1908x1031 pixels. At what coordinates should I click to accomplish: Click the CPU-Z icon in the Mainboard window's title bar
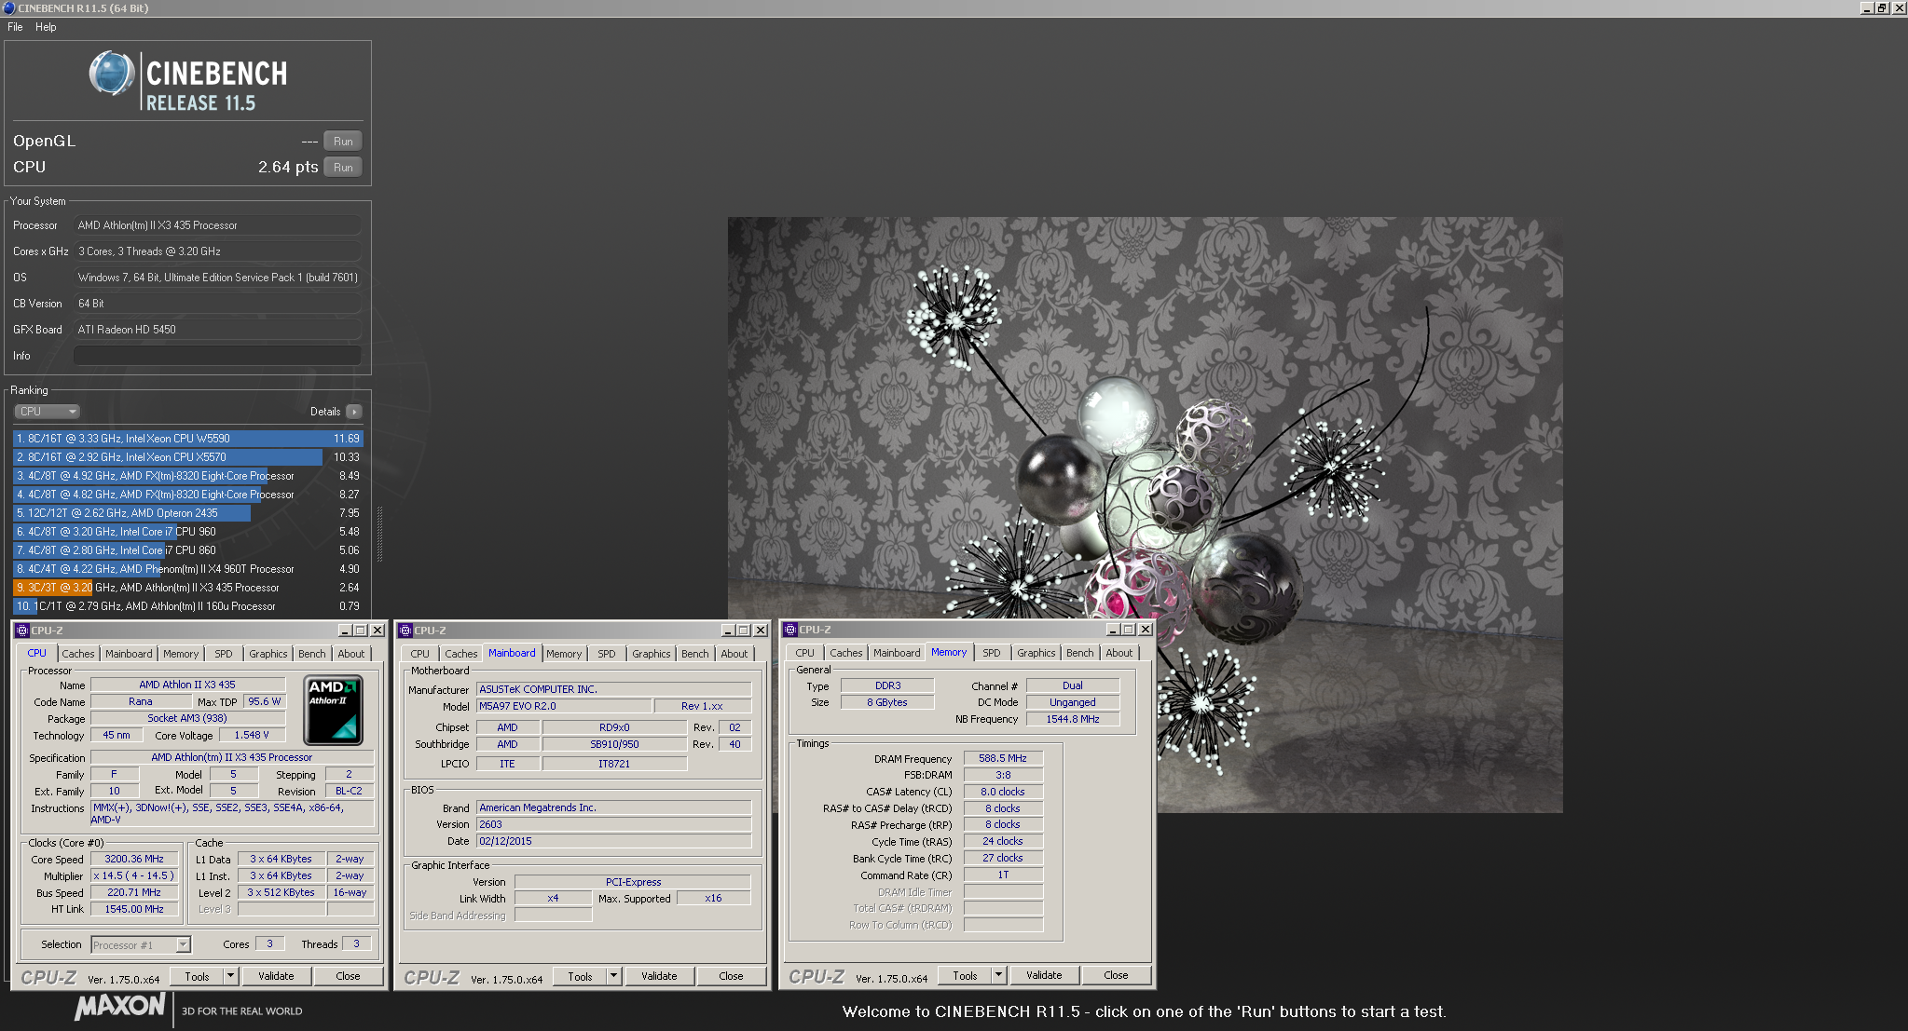pos(406,631)
